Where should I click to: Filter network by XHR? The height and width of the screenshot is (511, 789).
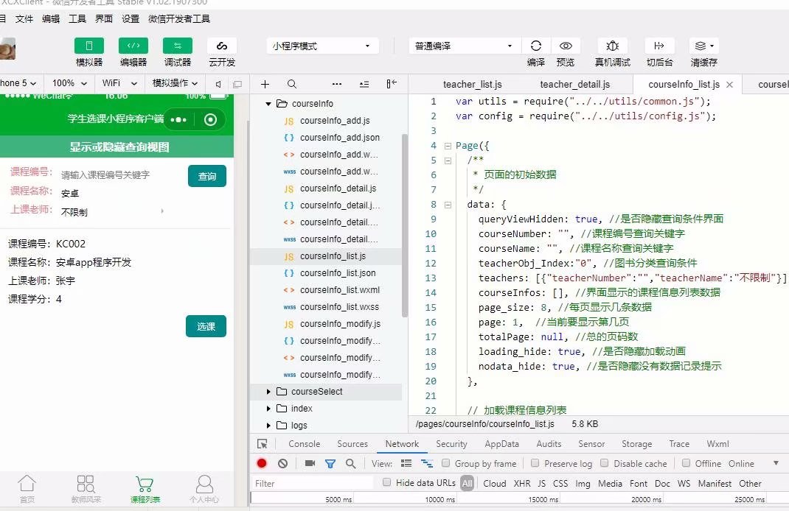click(522, 483)
